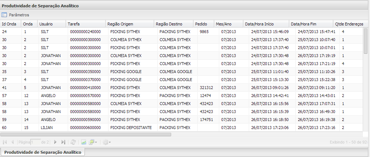Click the Qtde Endereços column header

pyautogui.click(x=349, y=24)
